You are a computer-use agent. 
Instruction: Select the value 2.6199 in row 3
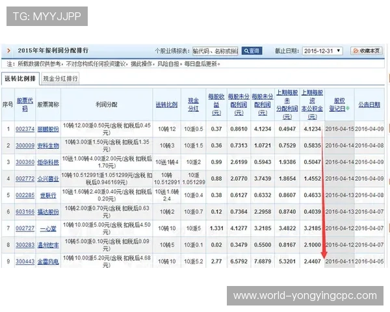[x=239, y=162]
